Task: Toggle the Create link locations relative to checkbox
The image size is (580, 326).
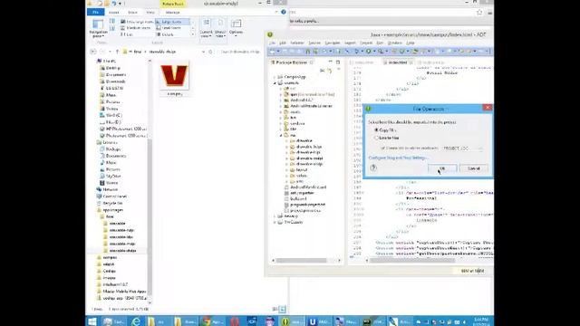Action: pyautogui.click(x=382, y=149)
